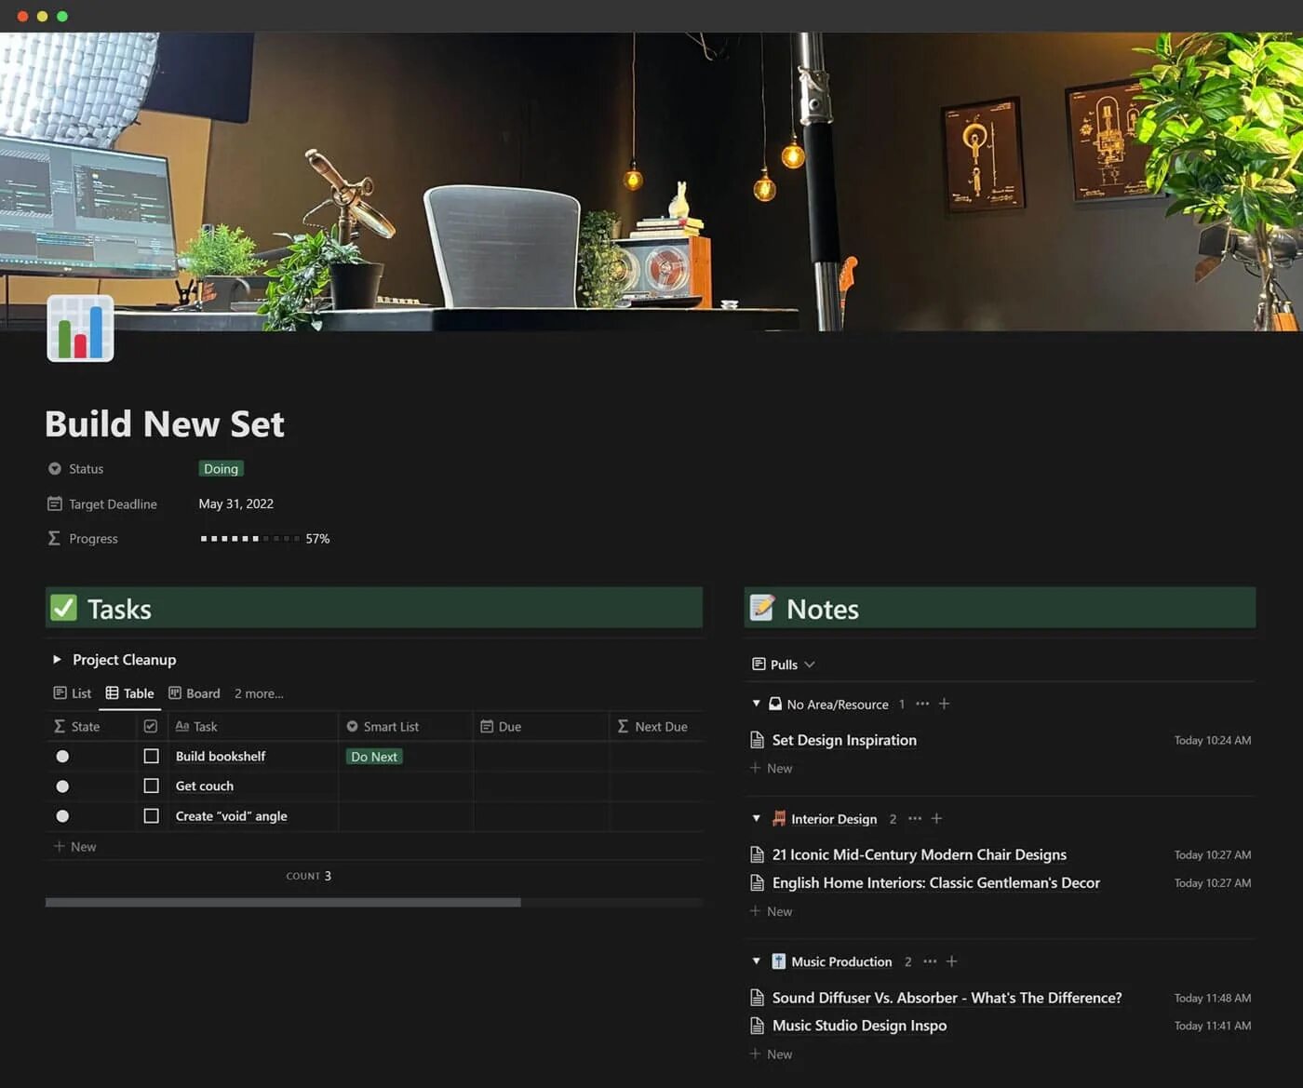1303x1088 pixels.
Task: Add a new row in Tasks table
Action: (74, 846)
